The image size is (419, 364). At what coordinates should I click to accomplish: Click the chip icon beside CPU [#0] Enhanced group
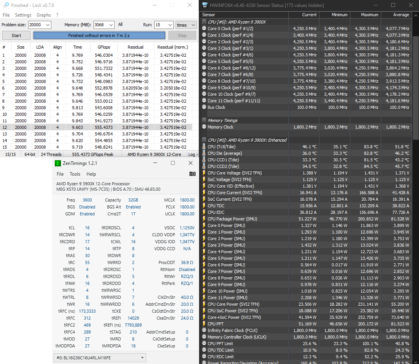click(x=204, y=140)
